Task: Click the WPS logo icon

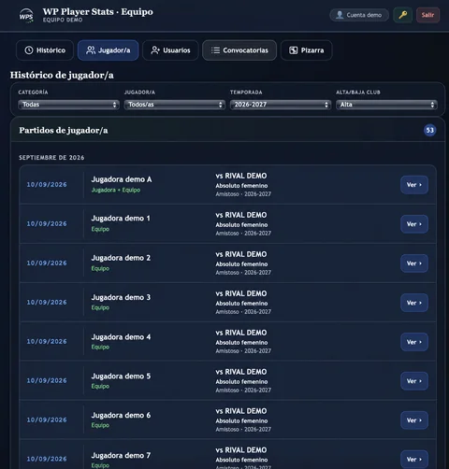Action: [x=26, y=16]
